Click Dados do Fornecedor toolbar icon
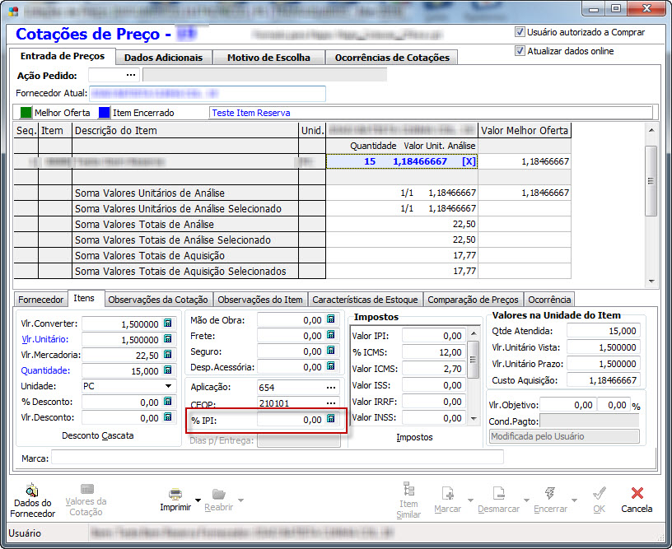 click(33, 492)
